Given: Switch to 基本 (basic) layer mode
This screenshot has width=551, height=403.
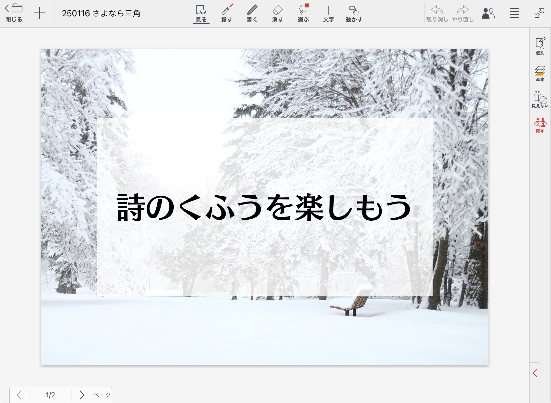Looking at the screenshot, I should coord(540,73).
